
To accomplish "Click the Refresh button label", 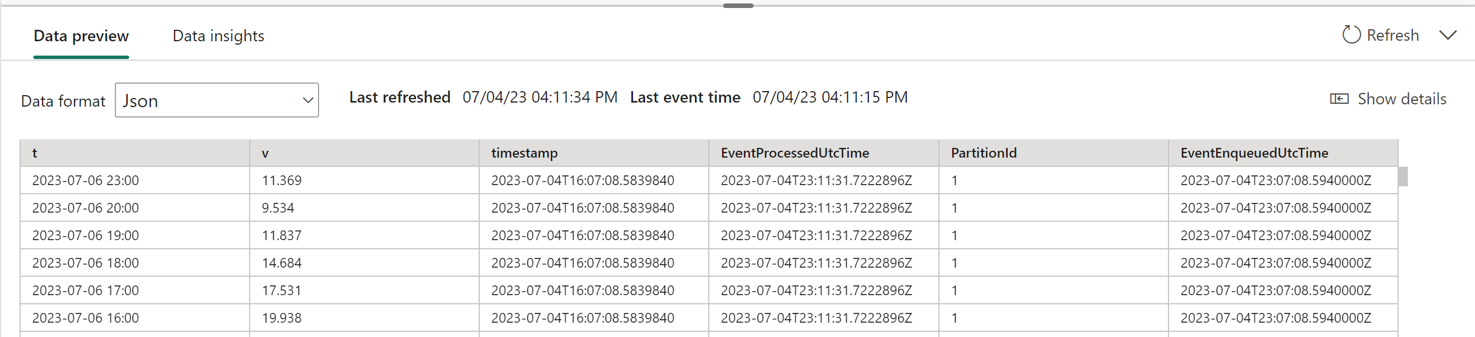I will point(1392,36).
